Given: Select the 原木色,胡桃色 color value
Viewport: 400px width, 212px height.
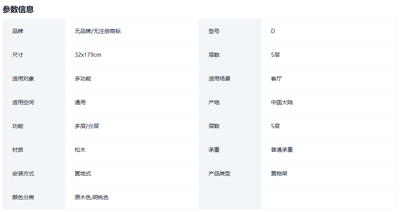Looking at the screenshot, I should tap(92, 197).
